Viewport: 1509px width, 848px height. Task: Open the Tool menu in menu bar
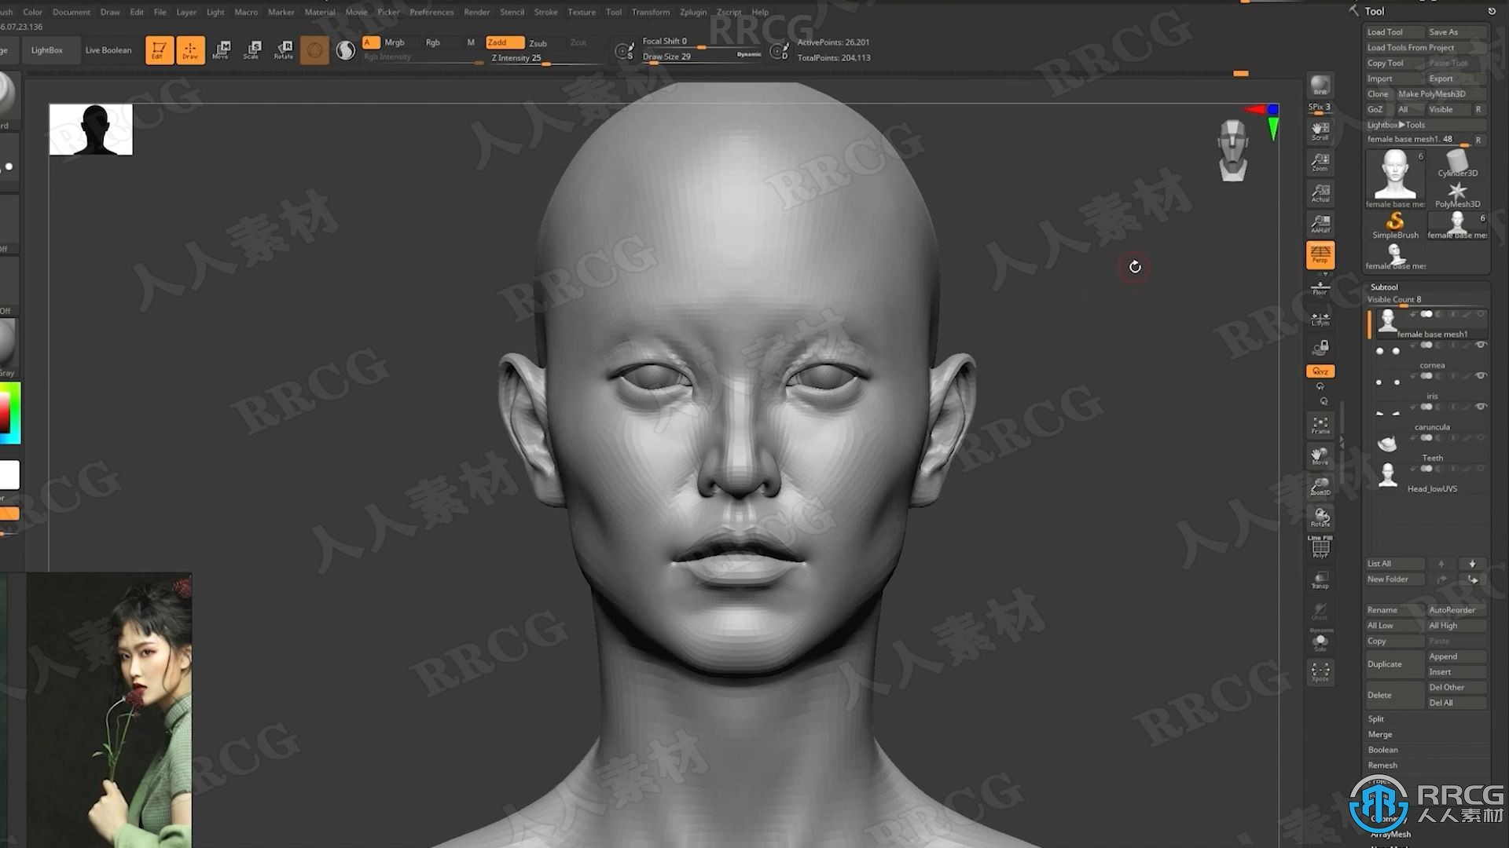point(611,12)
